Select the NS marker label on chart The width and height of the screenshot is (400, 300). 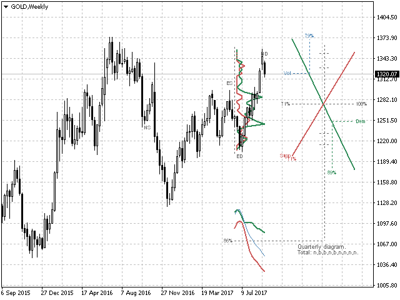coord(147,127)
